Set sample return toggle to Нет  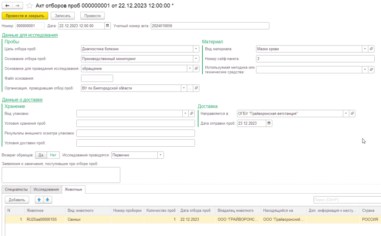(53, 155)
